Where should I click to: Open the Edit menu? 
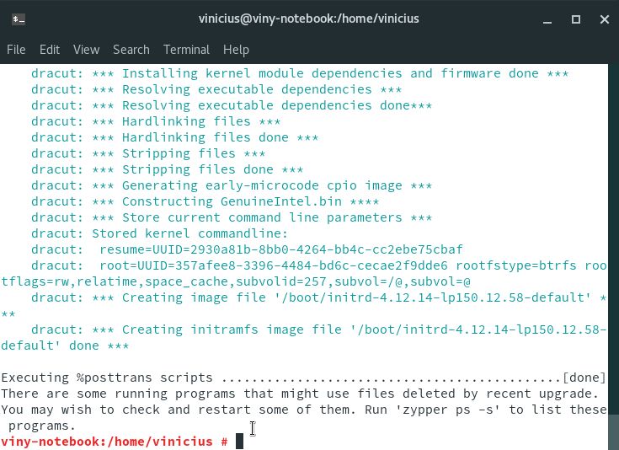click(x=50, y=50)
